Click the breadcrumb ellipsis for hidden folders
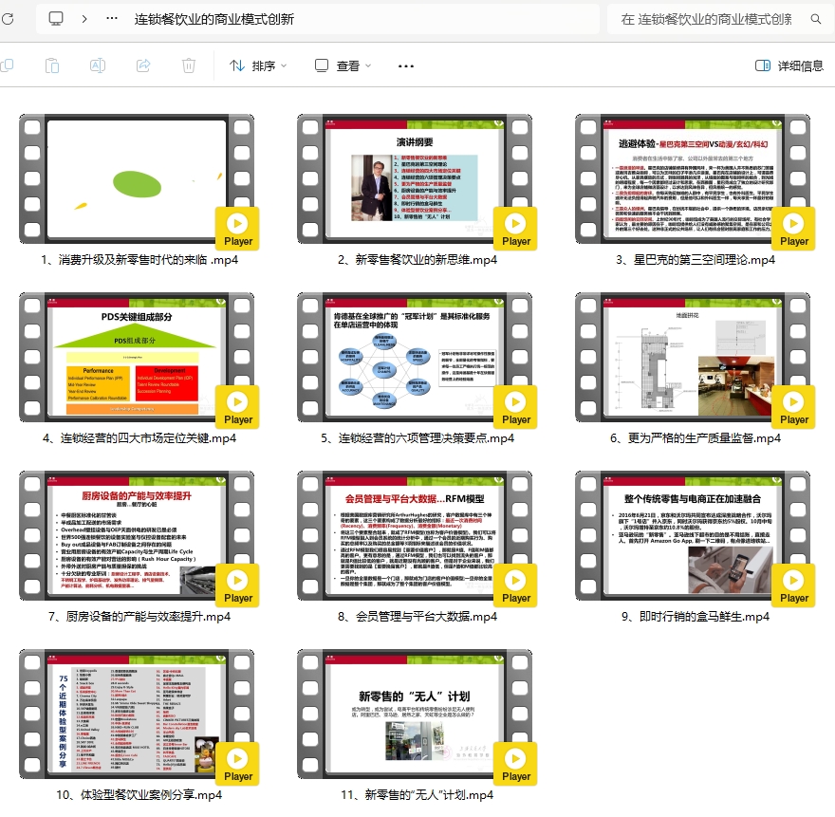The image size is (835, 817). click(x=113, y=18)
